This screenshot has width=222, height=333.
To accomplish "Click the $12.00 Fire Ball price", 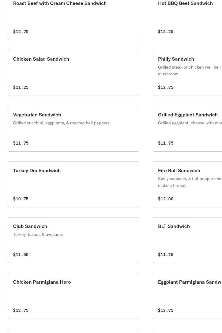I will pyautogui.click(x=166, y=199).
